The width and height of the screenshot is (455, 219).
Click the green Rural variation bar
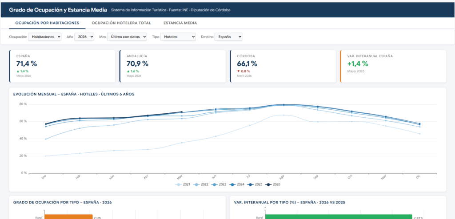338,217
